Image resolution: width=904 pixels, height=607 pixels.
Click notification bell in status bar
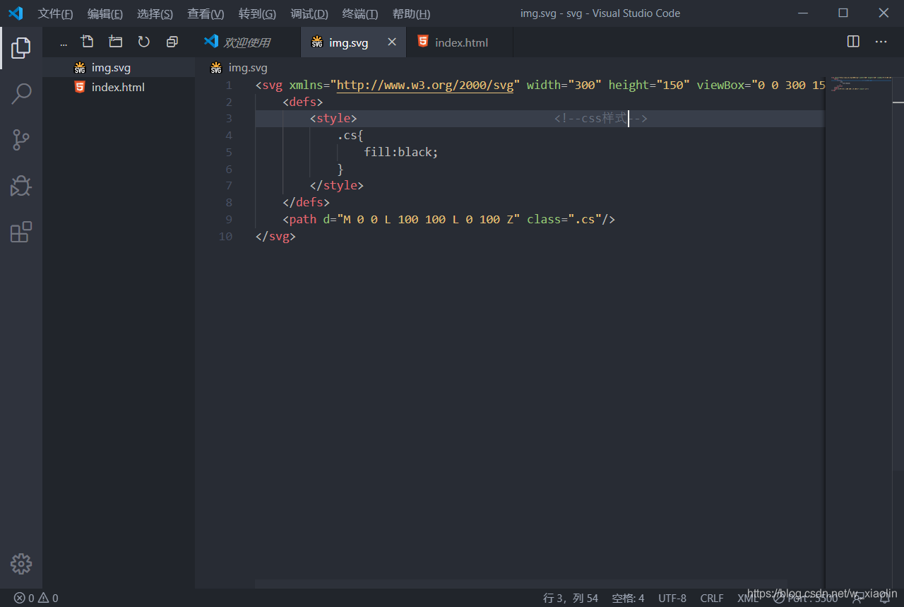pyautogui.click(x=884, y=599)
